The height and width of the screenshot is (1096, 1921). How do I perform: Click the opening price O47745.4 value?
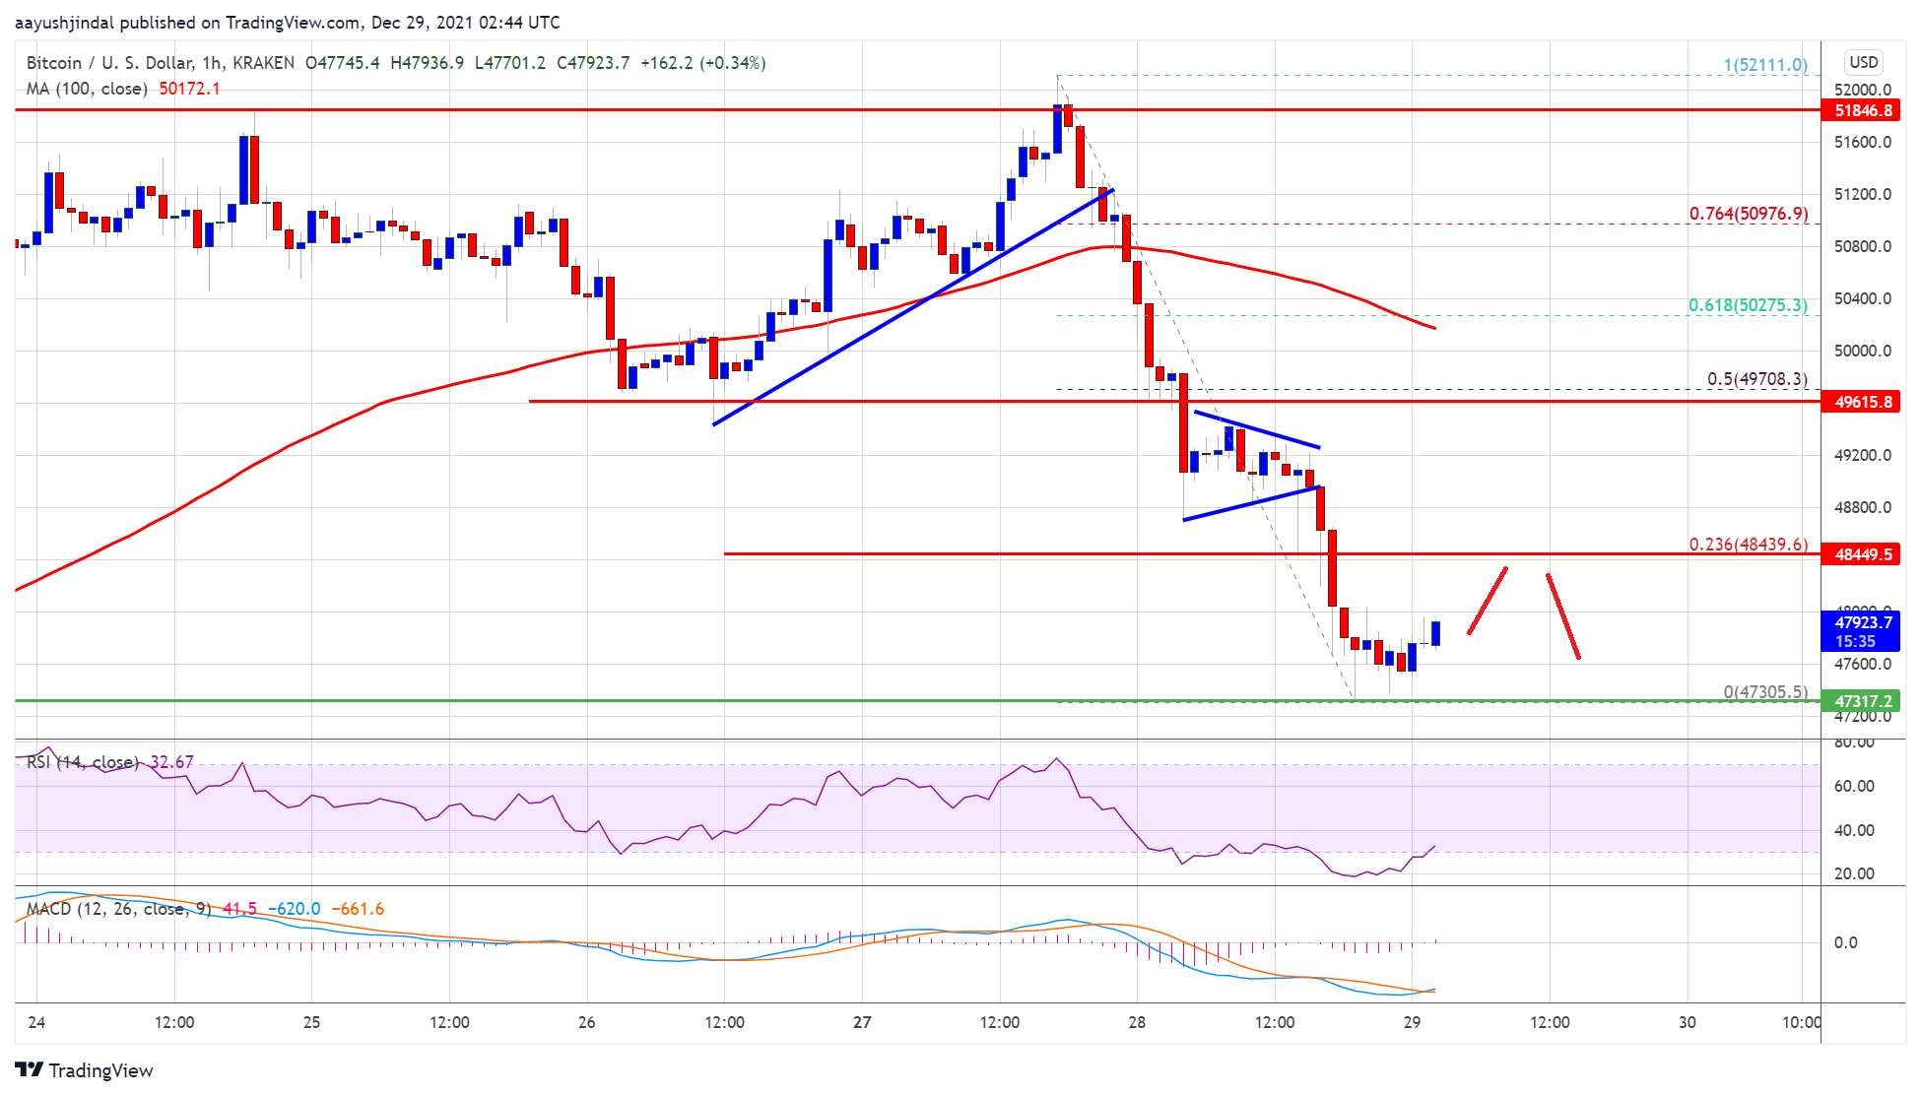point(343,63)
